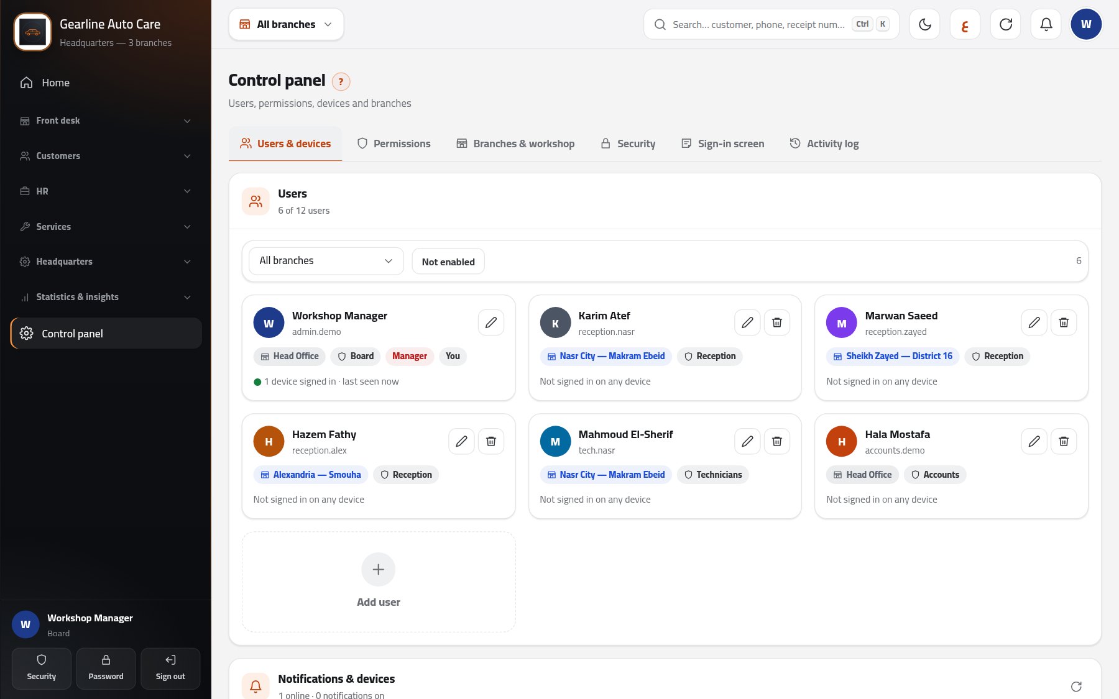Click the Gearline Auto Care logo

point(32,32)
